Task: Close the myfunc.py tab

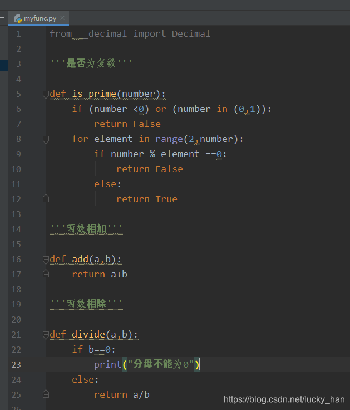Action: click(x=62, y=18)
